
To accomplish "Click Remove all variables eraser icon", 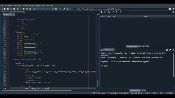I will coord(113,12).
